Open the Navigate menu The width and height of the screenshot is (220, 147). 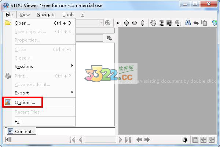46,15
